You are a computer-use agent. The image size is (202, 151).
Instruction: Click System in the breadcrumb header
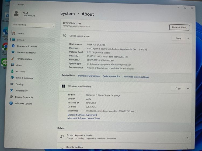[68, 13]
